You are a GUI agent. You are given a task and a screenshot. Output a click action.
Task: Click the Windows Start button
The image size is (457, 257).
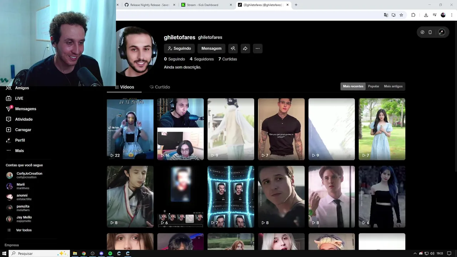click(4, 253)
